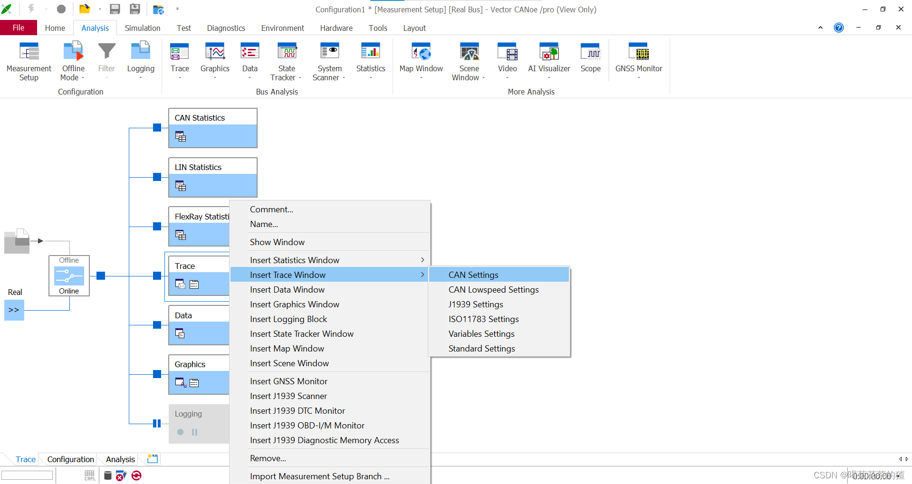Open the Simulation ribbon tab

point(143,28)
